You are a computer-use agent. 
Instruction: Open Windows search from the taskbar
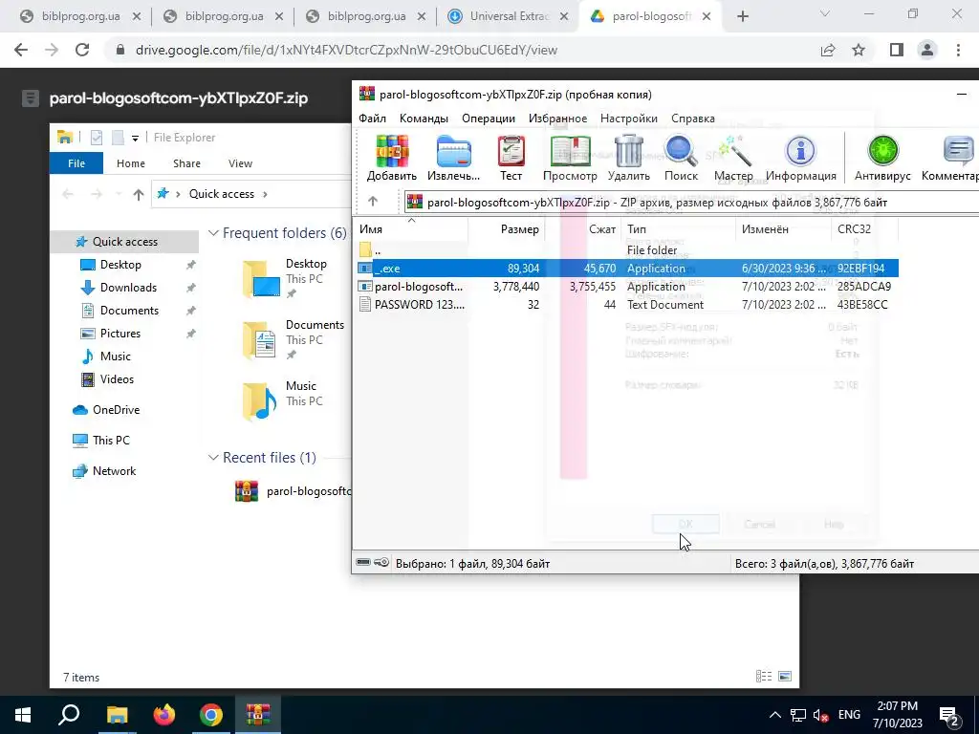tap(69, 714)
